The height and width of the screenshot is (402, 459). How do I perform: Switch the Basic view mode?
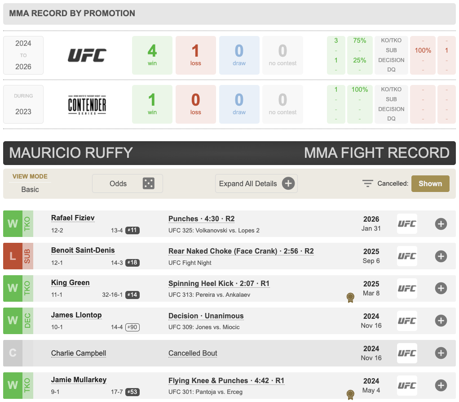click(x=30, y=189)
